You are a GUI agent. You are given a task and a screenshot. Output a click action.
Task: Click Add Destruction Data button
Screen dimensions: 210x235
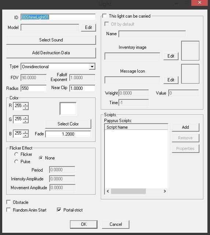[51, 53]
